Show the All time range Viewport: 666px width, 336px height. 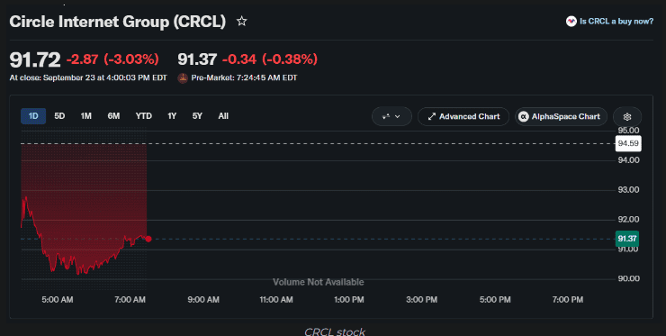click(x=223, y=116)
